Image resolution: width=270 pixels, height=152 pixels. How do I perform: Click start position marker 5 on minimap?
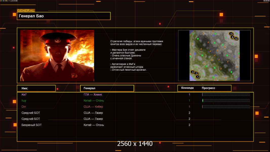236,39
